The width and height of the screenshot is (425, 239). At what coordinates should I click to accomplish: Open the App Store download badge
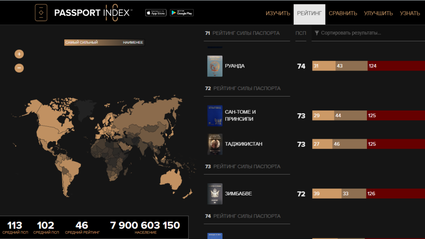(x=156, y=13)
